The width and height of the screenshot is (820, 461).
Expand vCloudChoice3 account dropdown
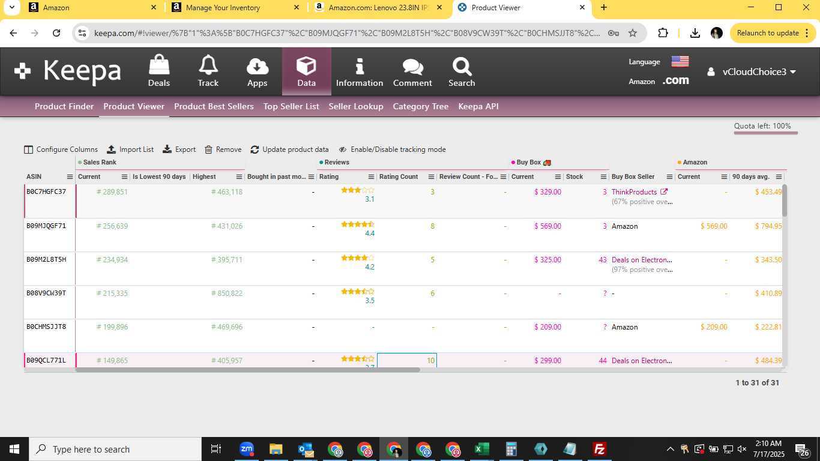click(x=752, y=71)
